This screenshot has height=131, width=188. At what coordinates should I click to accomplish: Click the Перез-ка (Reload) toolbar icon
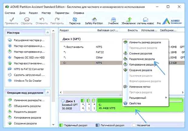(x=75, y=19)
